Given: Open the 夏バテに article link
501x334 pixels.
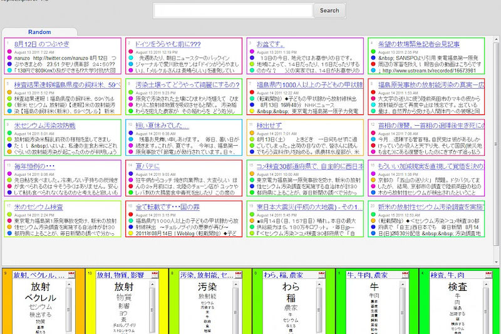Looking at the screenshot, I should (148, 166).
